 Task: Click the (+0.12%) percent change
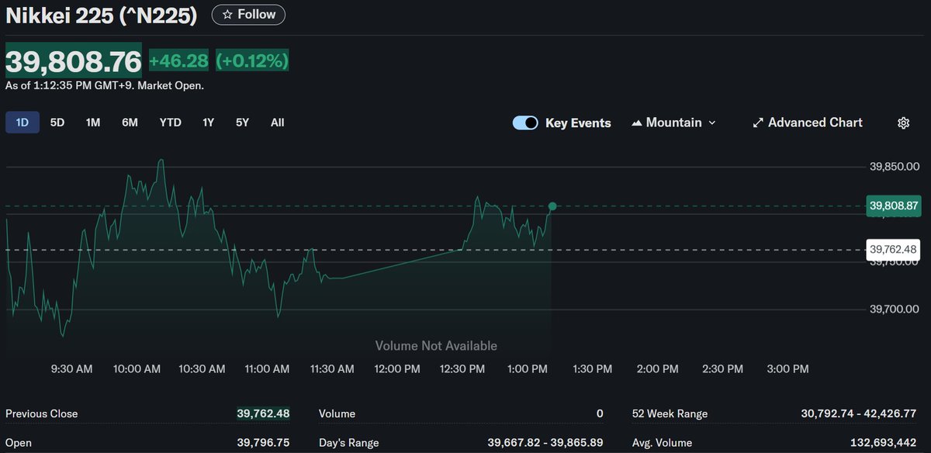252,61
